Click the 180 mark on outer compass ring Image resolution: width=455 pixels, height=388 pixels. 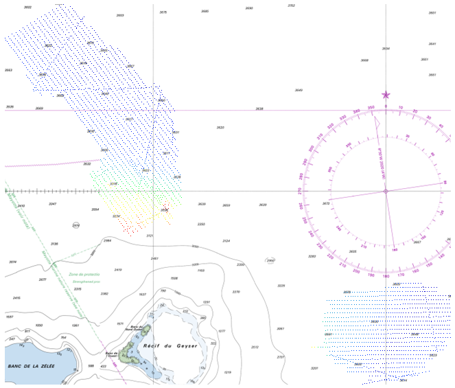(386, 277)
